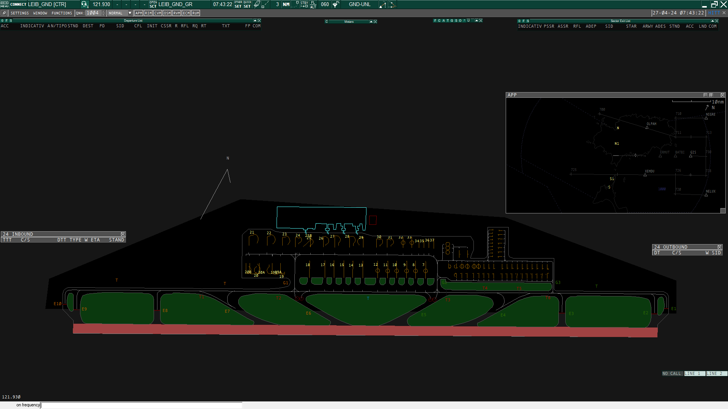Toggle the ECM button
This screenshot has width=728, height=409.
186,13
